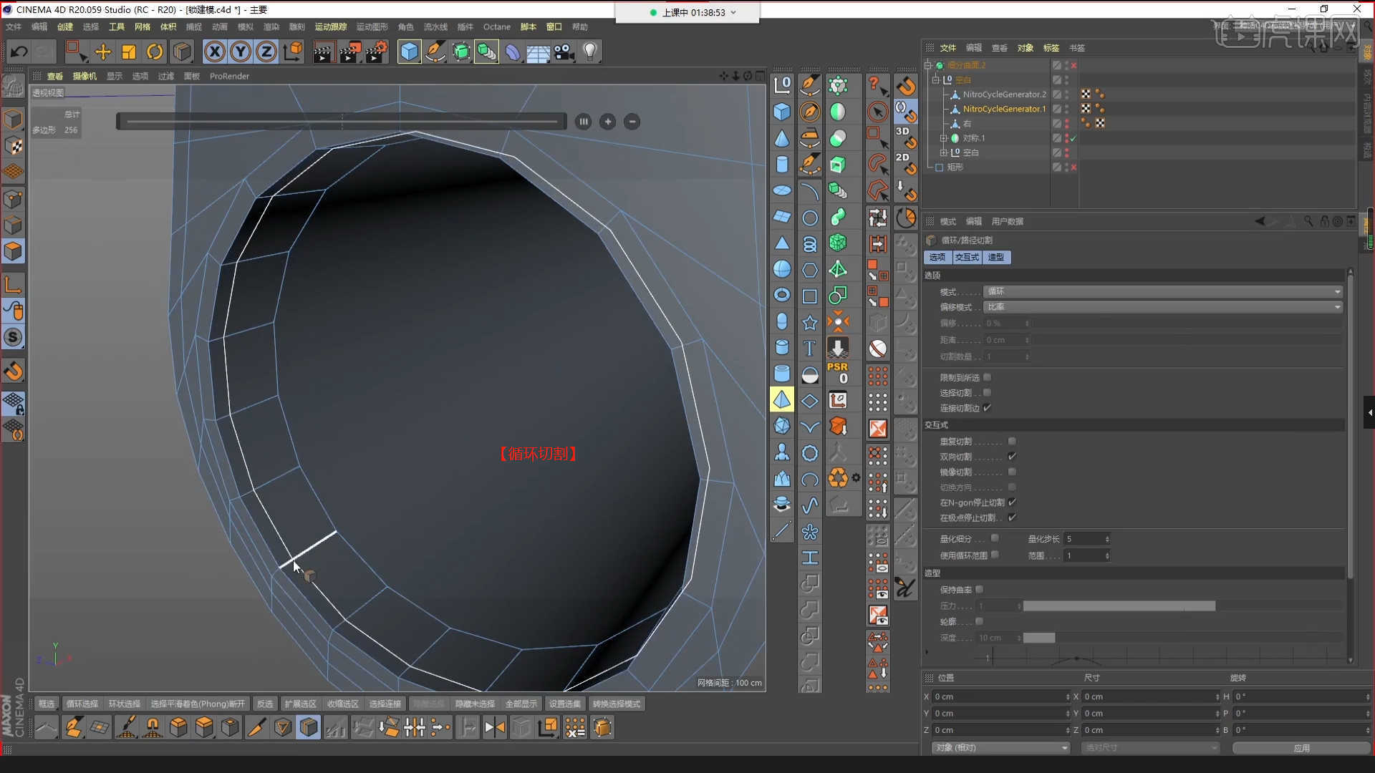Image resolution: width=1375 pixels, height=773 pixels.
Task: Click the plus button on viewport bar
Action: [608, 122]
